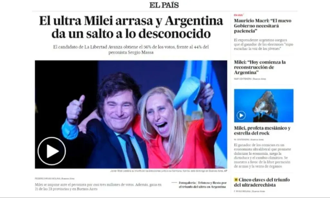This screenshot has width=330, height=198.
Task: Click the summary on 21 of 23 provincias
Action: click(x=98, y=187)
